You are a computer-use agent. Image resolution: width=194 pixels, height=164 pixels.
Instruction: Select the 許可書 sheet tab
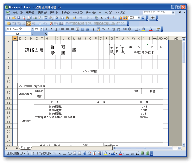tap(25, 148)
